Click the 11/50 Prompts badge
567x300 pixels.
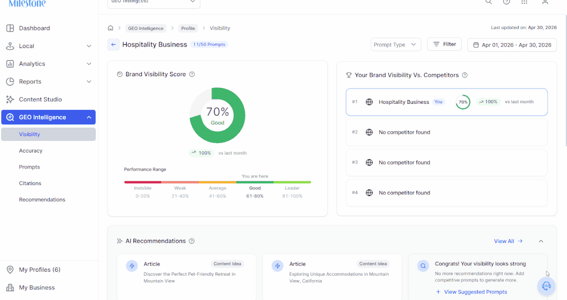(x=209, y=44)
